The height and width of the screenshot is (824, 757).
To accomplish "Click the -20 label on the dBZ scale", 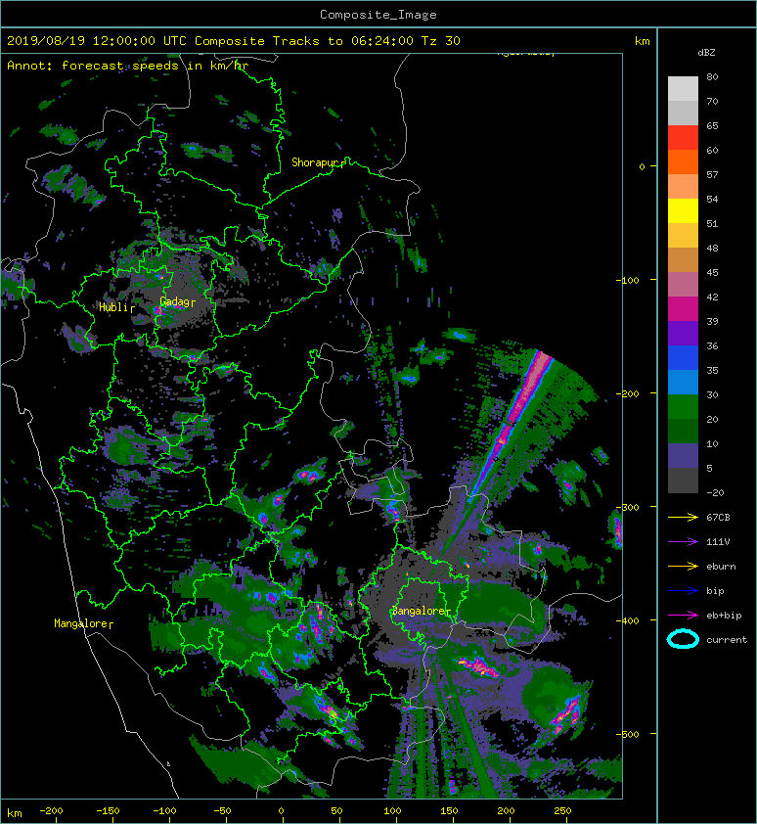I will tap(715, 493).
